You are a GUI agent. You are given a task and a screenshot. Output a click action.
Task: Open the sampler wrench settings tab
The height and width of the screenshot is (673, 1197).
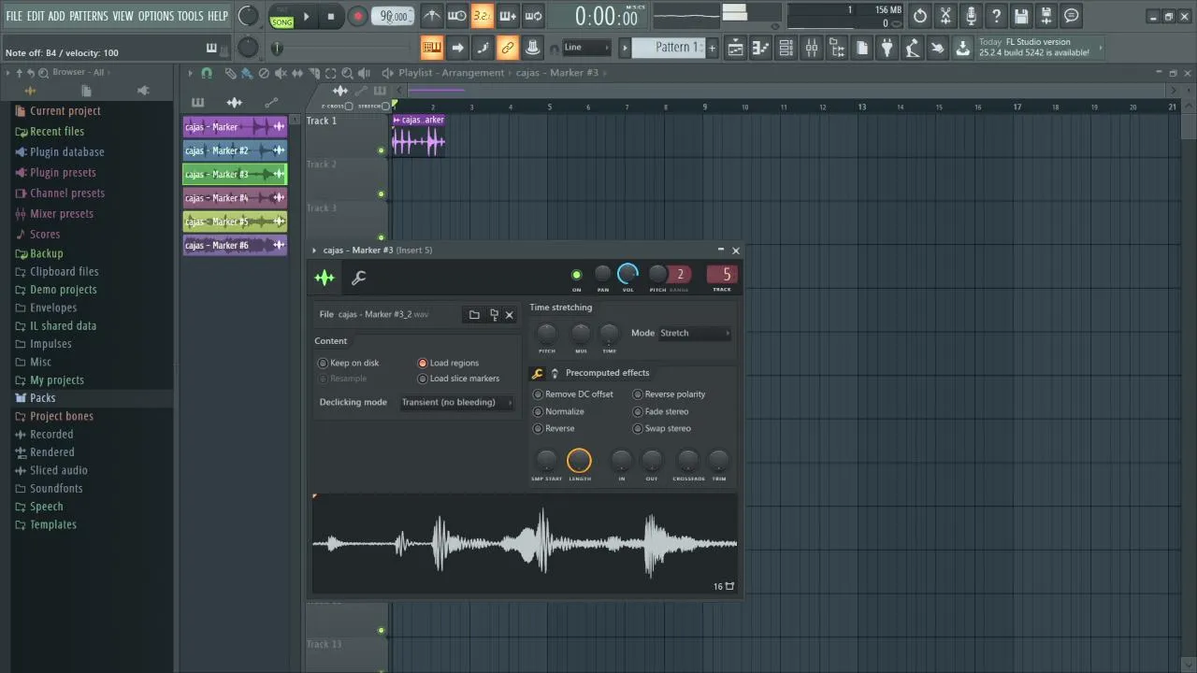(358, 278)
